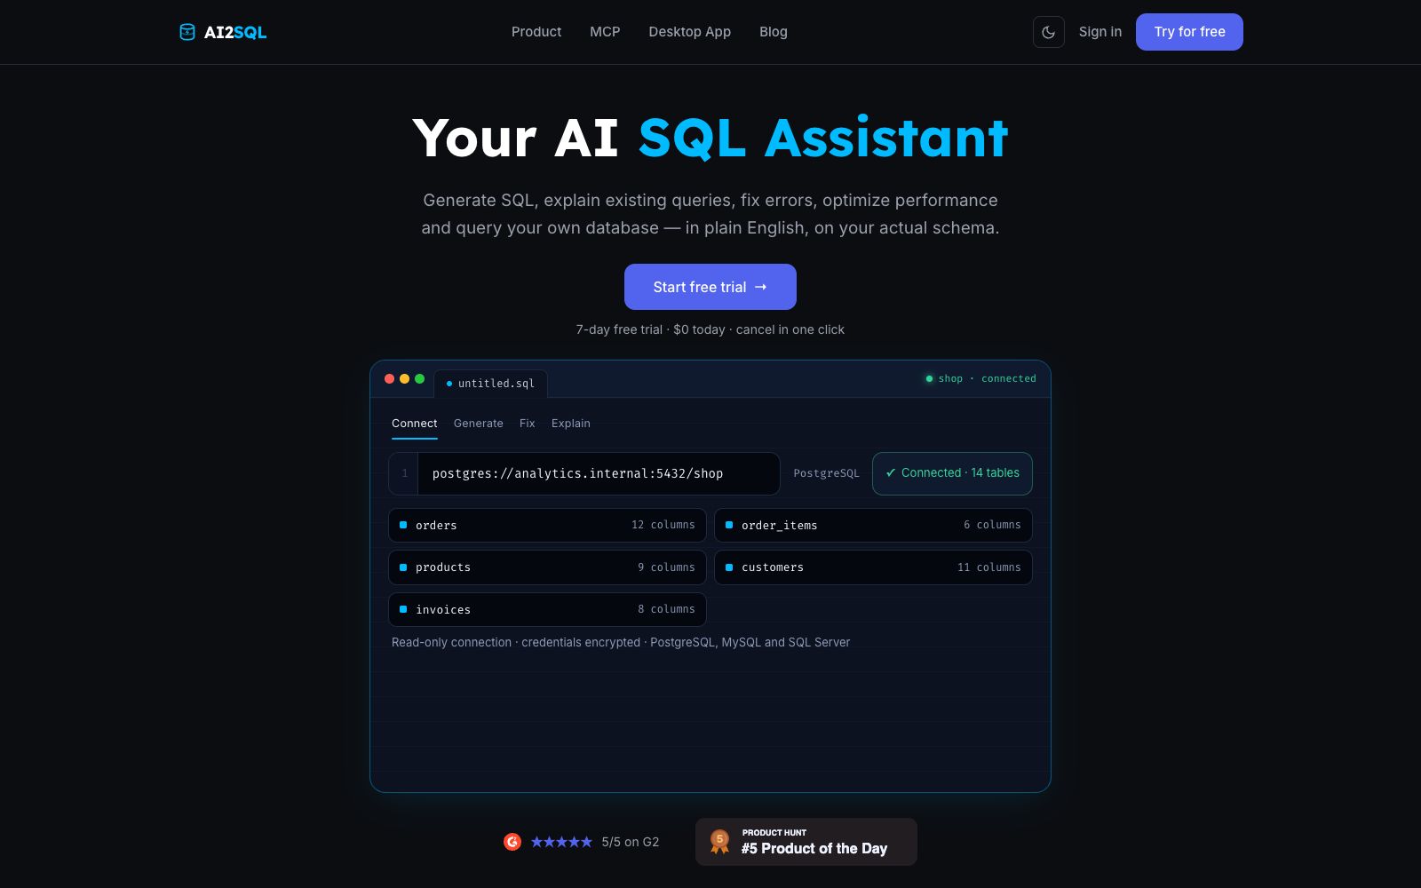Click the green window dot
1421x888 pixels.
click(x=419, y=378)
